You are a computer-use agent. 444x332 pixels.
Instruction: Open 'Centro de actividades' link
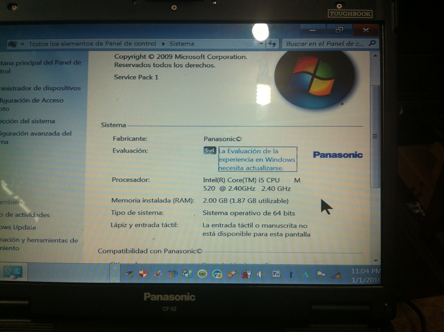tap(24, 215)
